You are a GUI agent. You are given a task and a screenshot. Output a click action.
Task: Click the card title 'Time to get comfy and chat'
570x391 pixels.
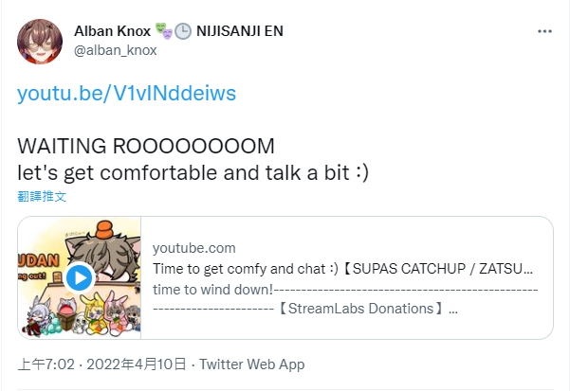[x=246, y=269]
